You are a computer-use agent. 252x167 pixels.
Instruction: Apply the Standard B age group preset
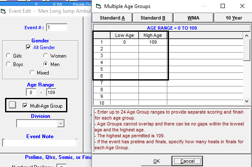153,18
